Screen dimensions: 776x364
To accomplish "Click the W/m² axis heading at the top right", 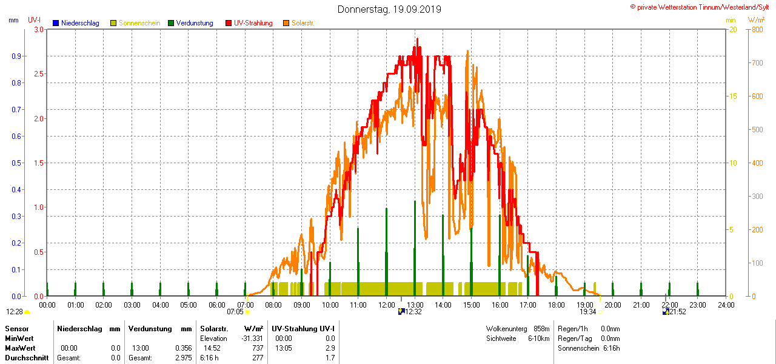I will click(x=757, y=20).
